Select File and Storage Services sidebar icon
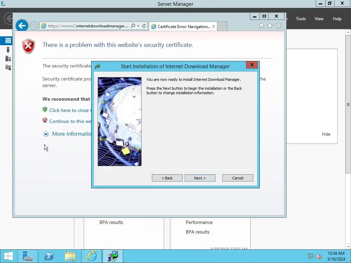The height and width of the screenshot is (263, 351). point(8,67)
